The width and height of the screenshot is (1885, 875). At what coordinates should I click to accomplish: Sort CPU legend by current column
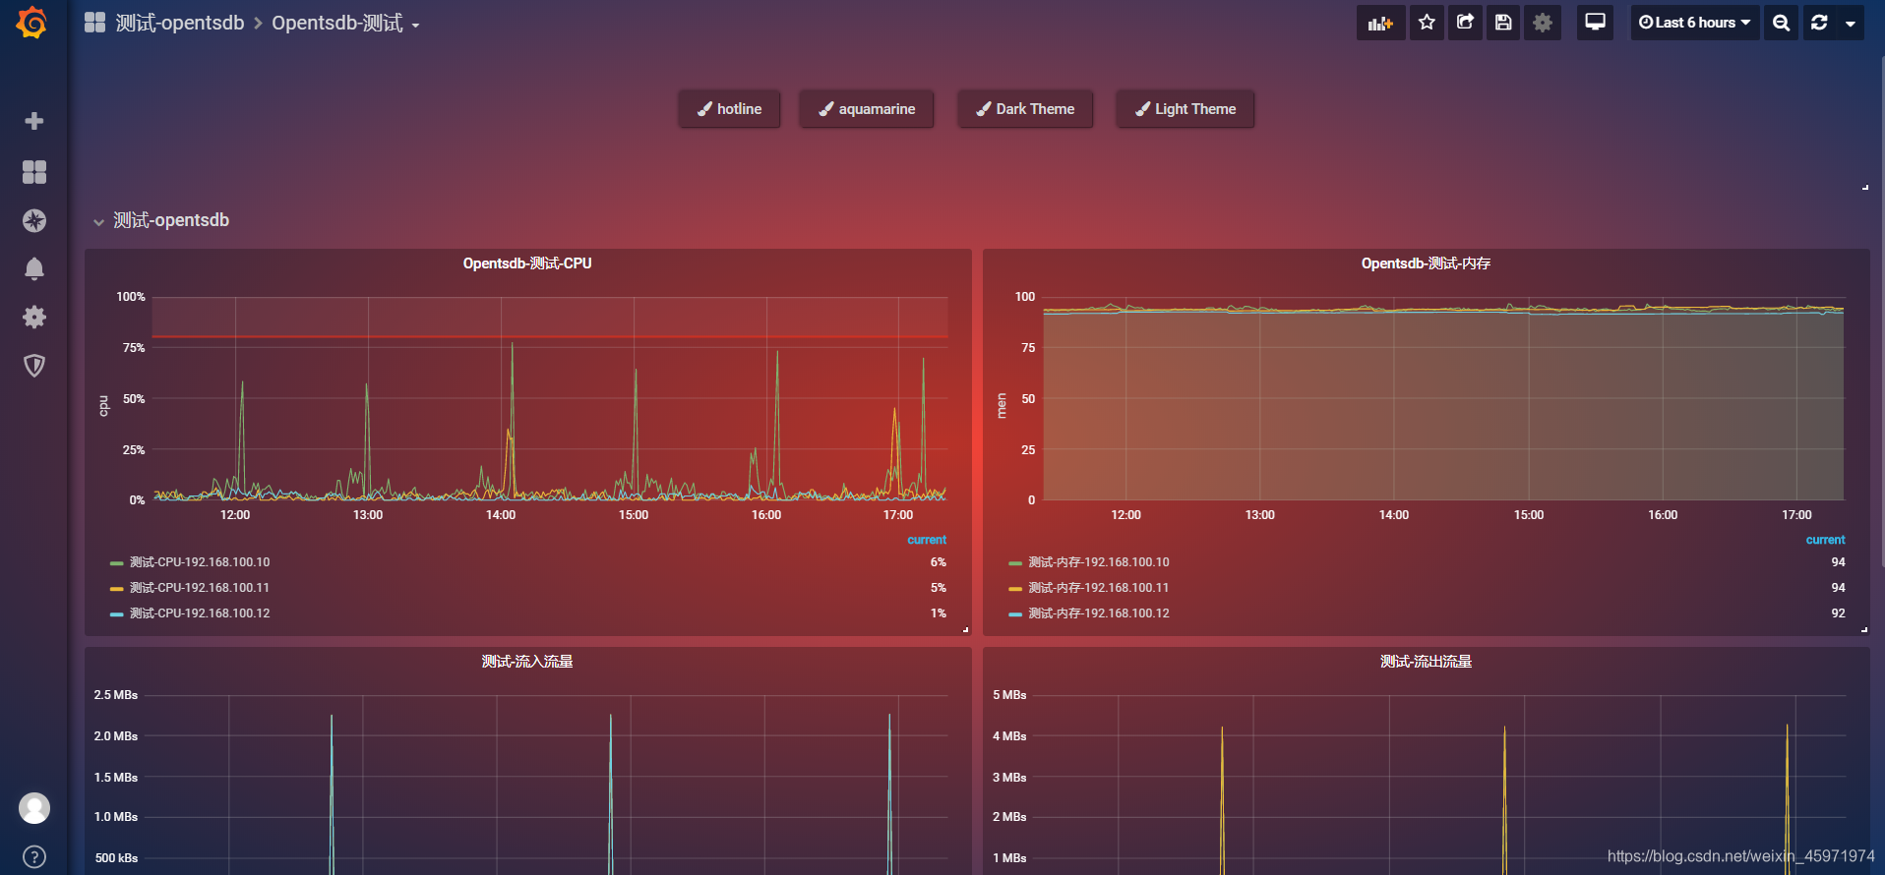927,540
